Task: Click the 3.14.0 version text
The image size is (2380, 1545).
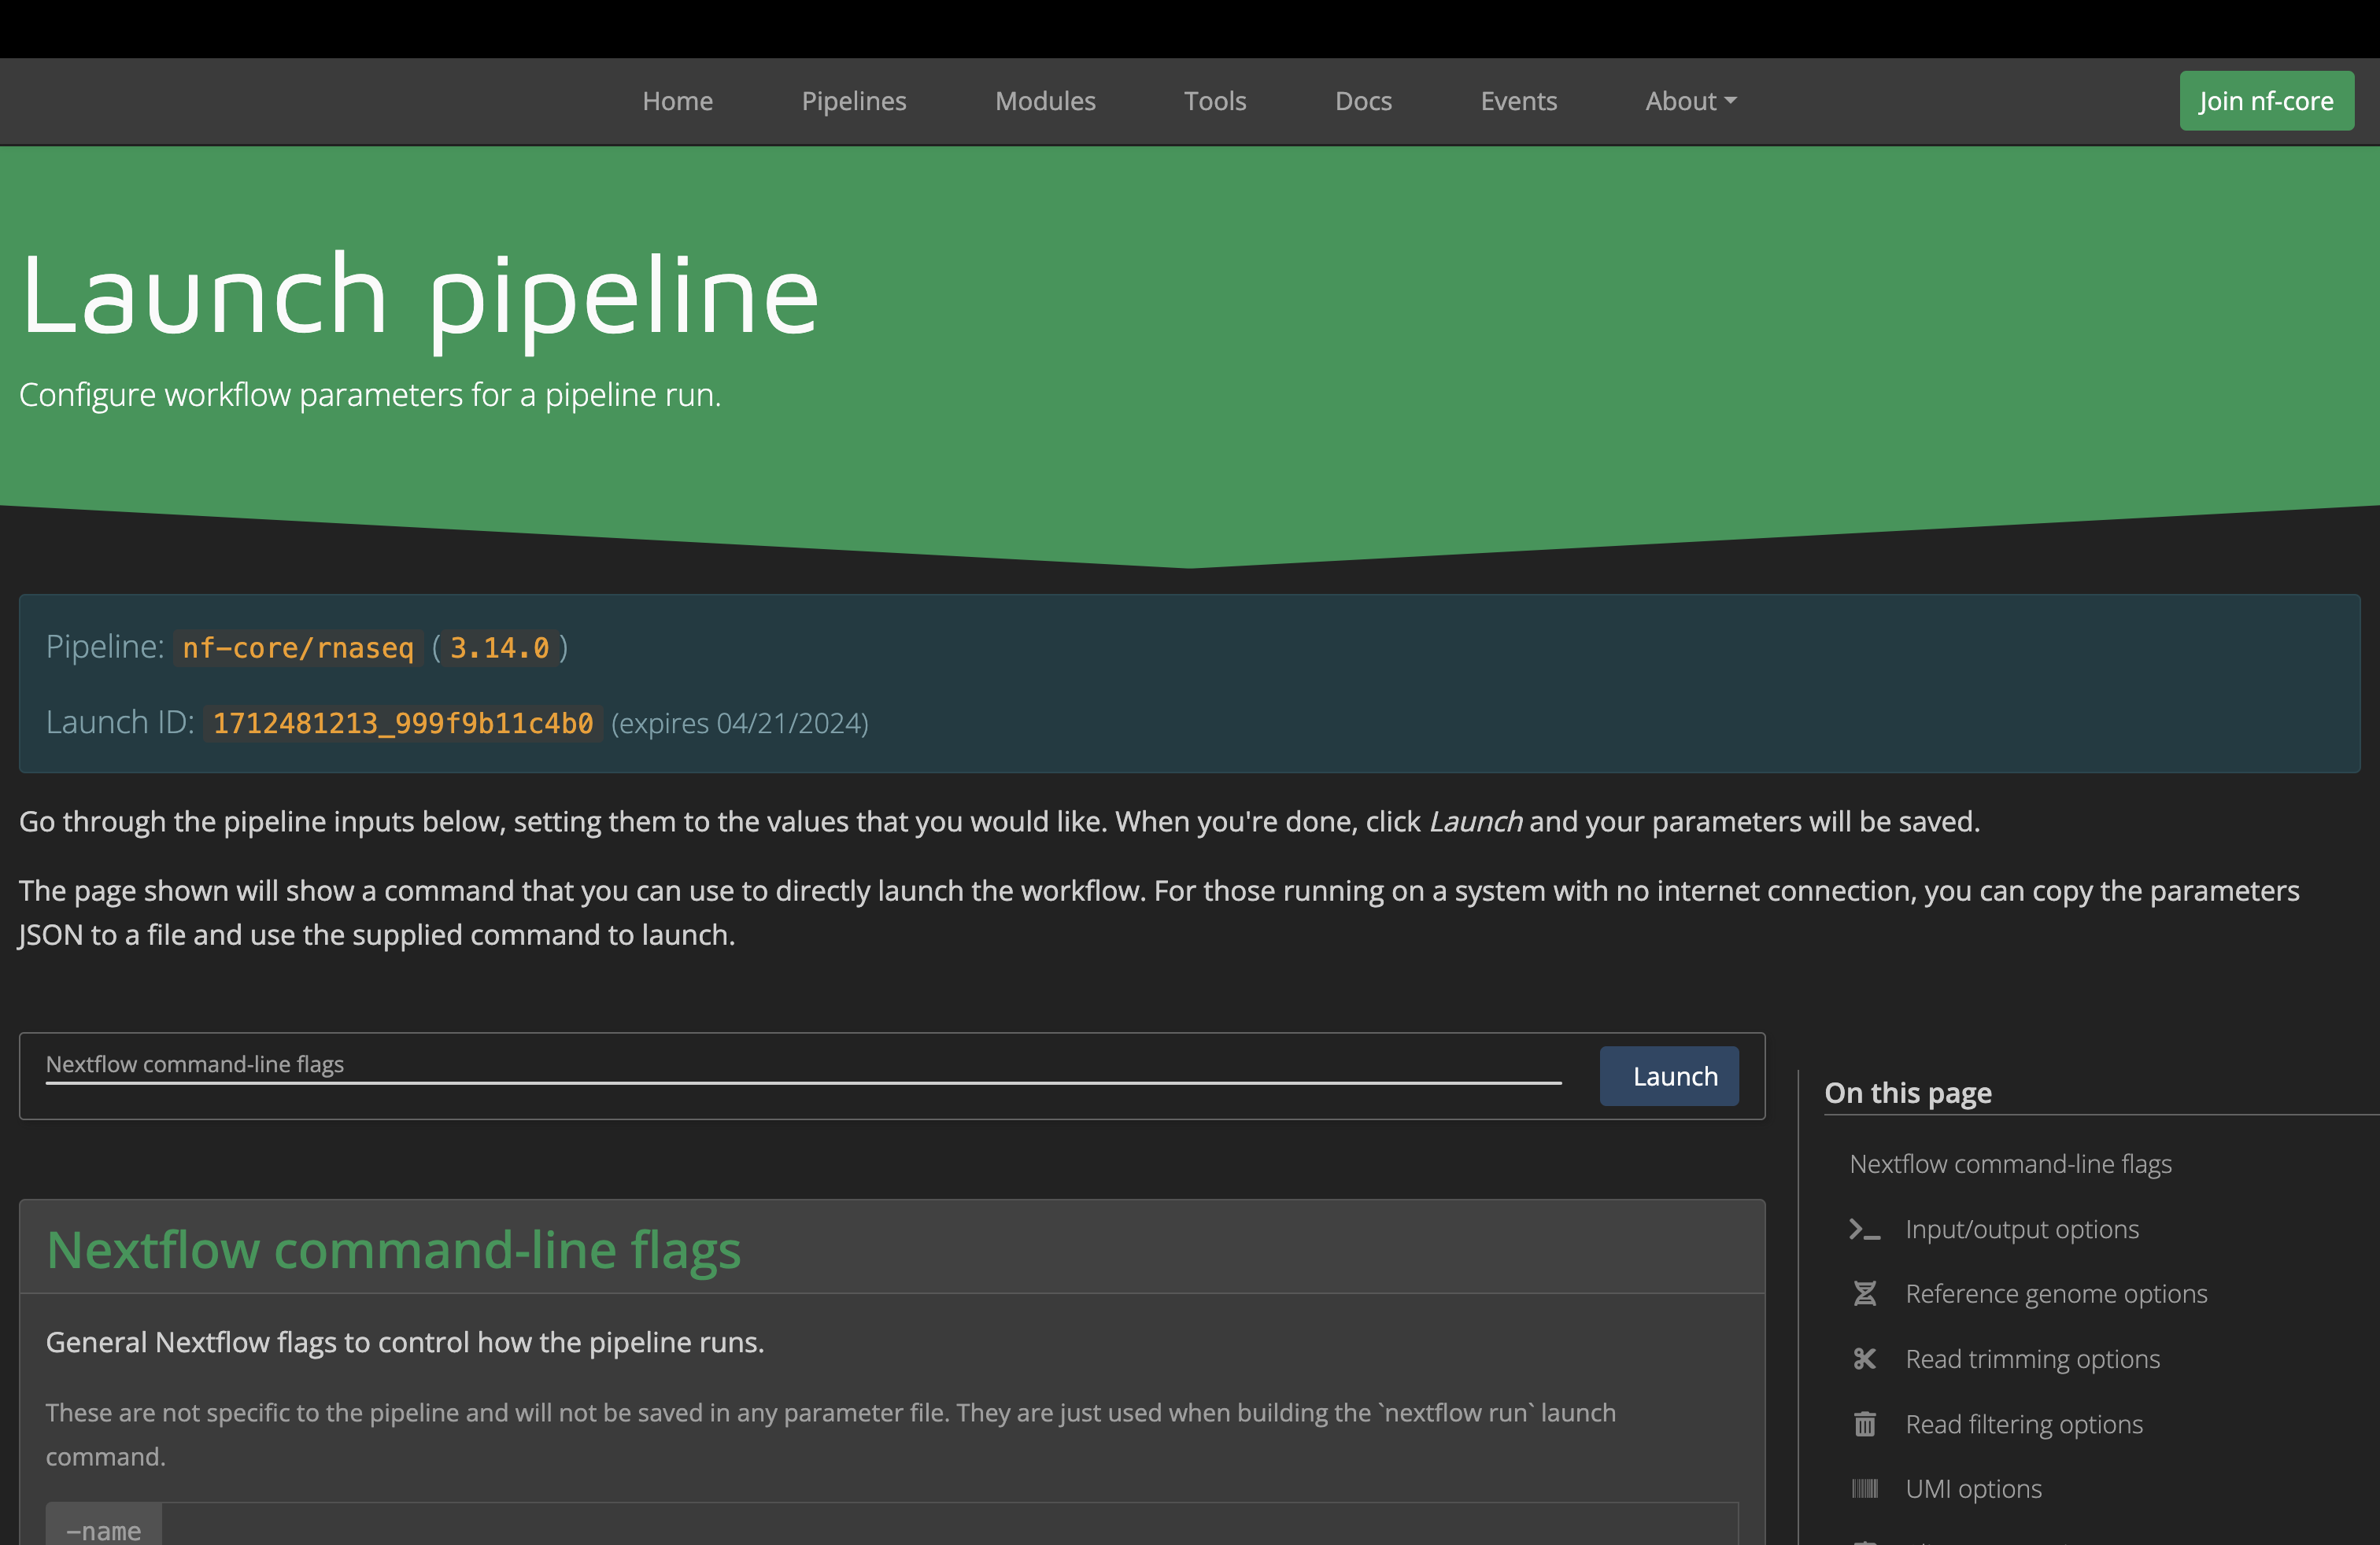Action: click(x=499, y=647)
